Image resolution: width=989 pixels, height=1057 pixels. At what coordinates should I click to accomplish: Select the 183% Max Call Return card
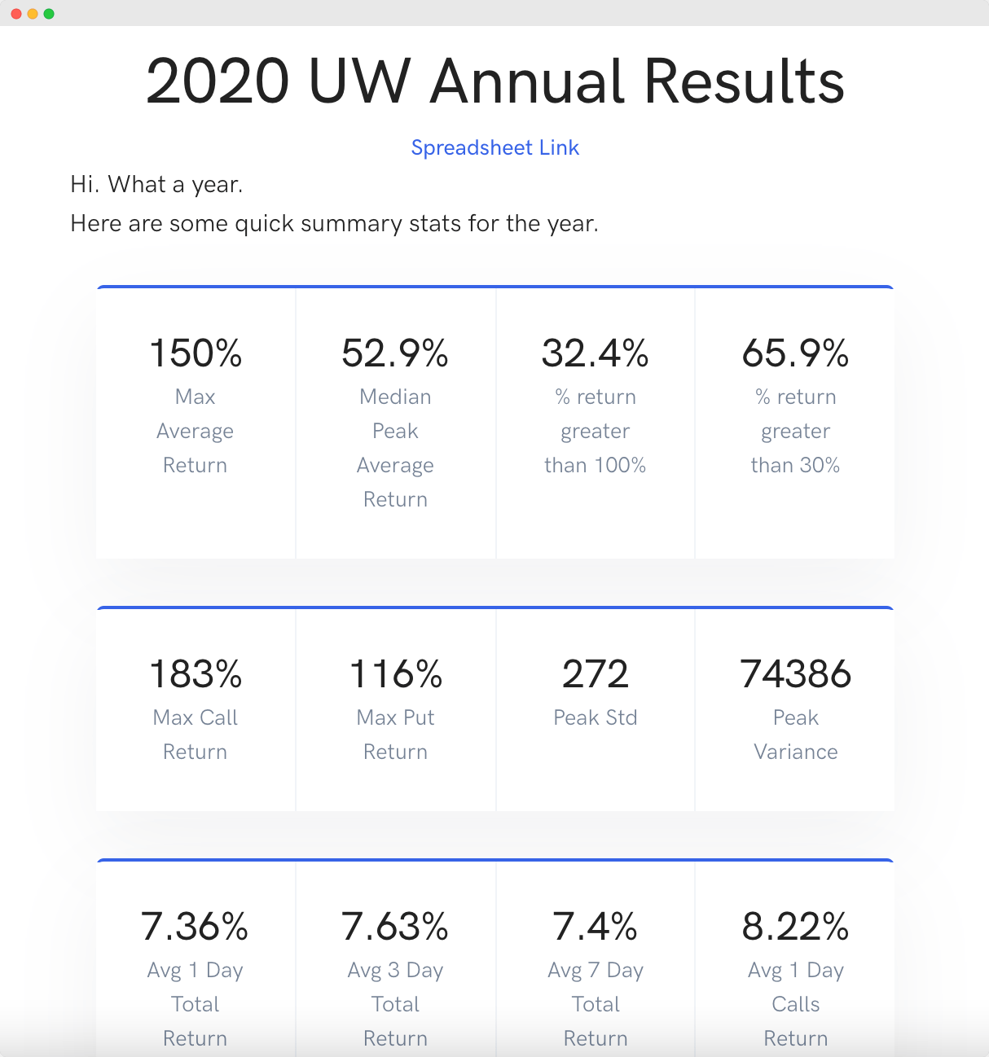coord(196,710)
